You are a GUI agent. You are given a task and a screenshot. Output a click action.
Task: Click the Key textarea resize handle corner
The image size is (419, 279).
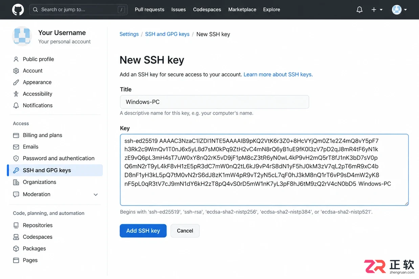click(406, 203)
